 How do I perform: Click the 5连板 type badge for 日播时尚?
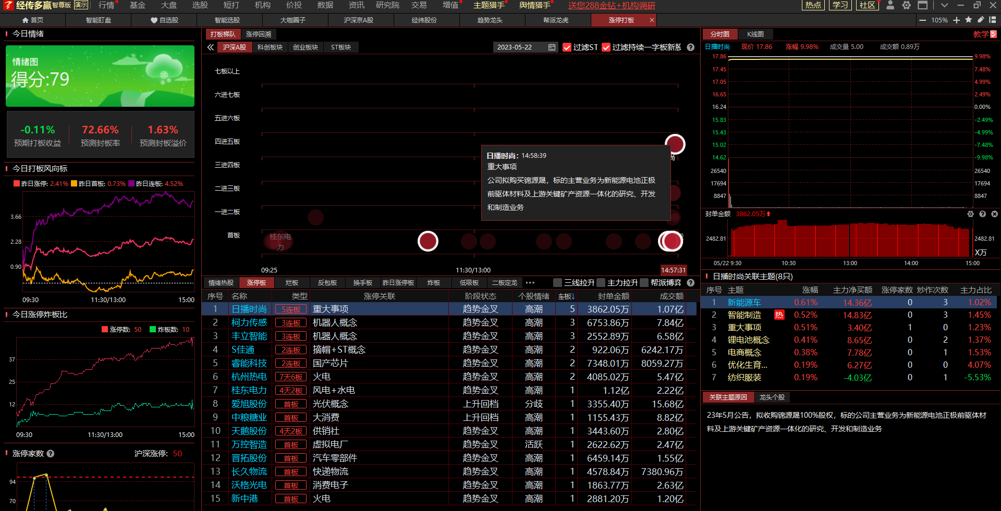[x=291, y=309]
